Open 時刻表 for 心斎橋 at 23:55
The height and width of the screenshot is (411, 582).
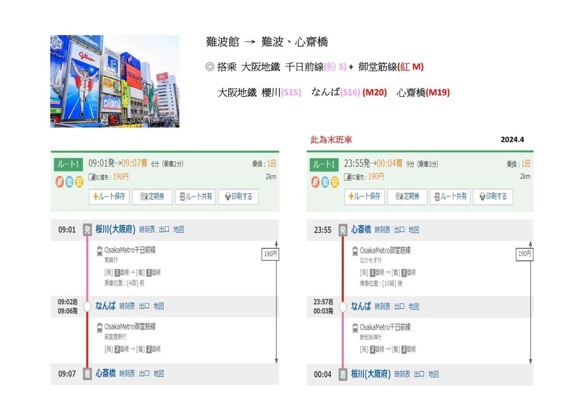(382, 230)
